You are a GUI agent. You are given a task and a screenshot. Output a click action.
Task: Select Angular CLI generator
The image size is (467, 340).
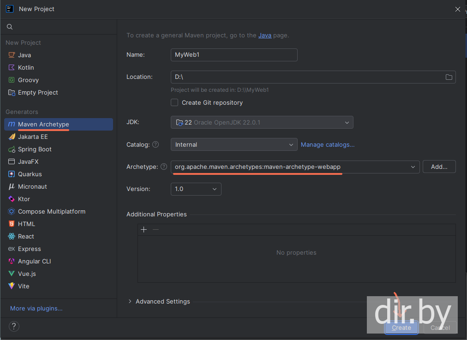[x=59, y=262]
